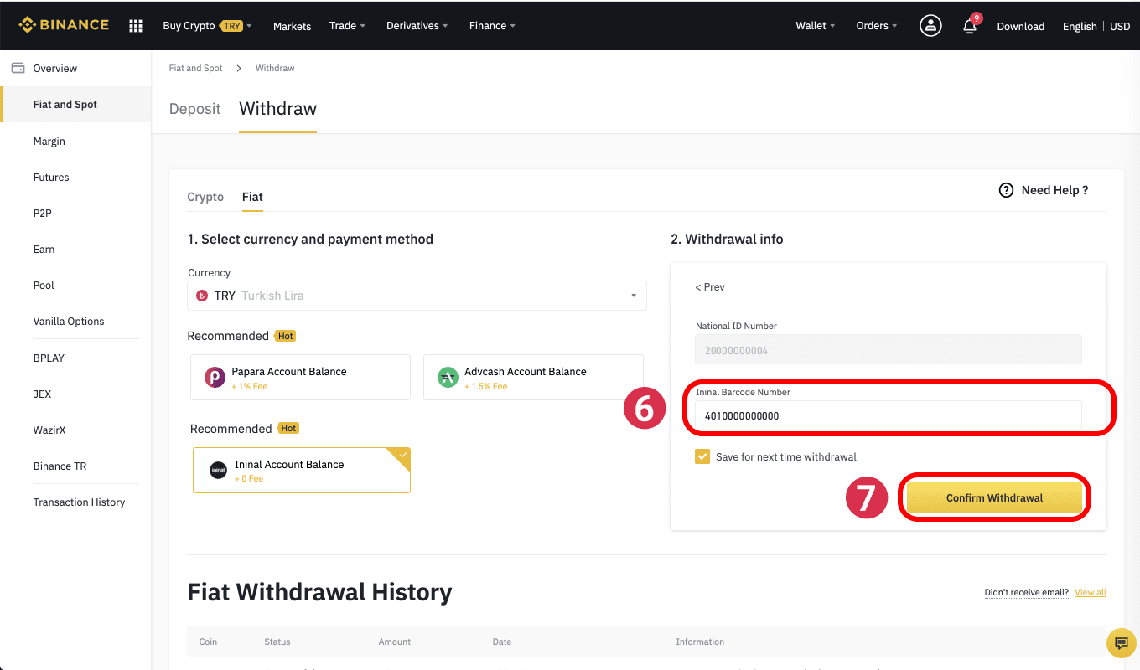Image resolution: width=1140 pixels, height=670 pixels.
Task: Click the View all link
Action: tap(1091, 592)
